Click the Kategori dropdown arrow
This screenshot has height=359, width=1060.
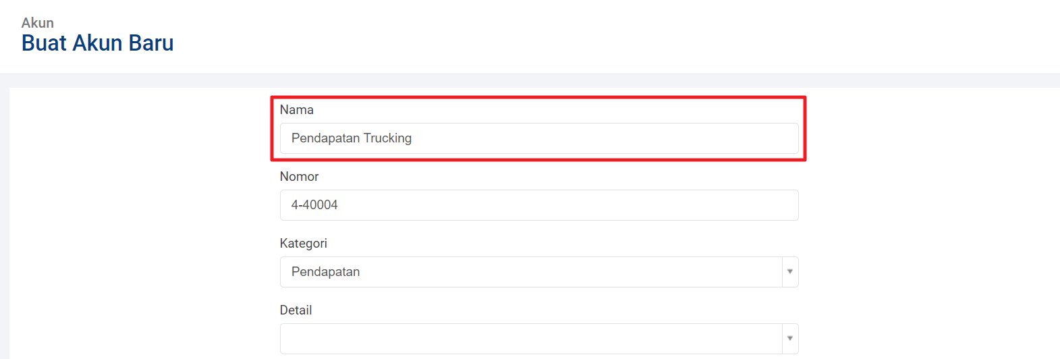(789, 272)
